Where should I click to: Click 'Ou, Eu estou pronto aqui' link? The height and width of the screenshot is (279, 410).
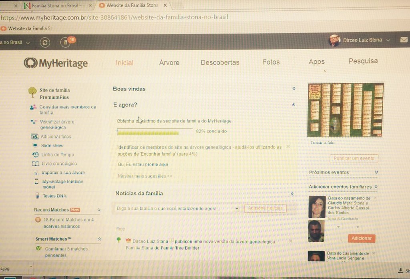point(143,165)
